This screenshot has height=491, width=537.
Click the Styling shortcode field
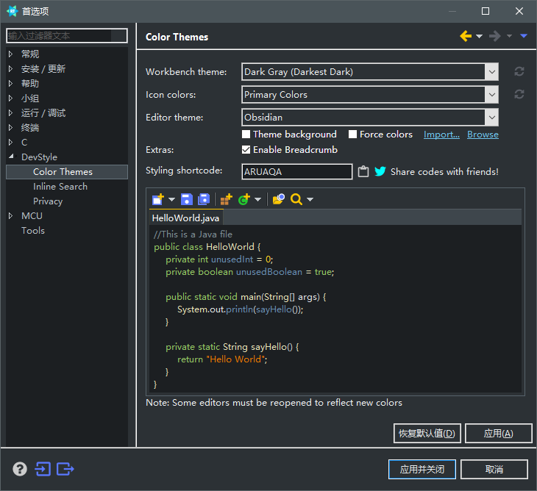click(x=297, y=171)
